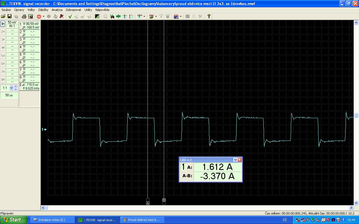Viewport: 359px width, 224px height.
Task: Click the black-green contrast display icon
Action: (97, 17)
